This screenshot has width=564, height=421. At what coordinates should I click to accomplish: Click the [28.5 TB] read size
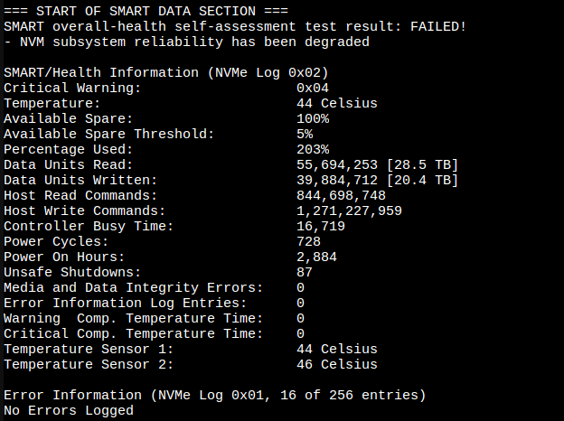(422, 165)
